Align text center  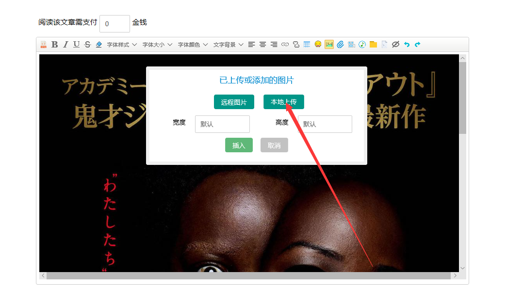(263, 44)
